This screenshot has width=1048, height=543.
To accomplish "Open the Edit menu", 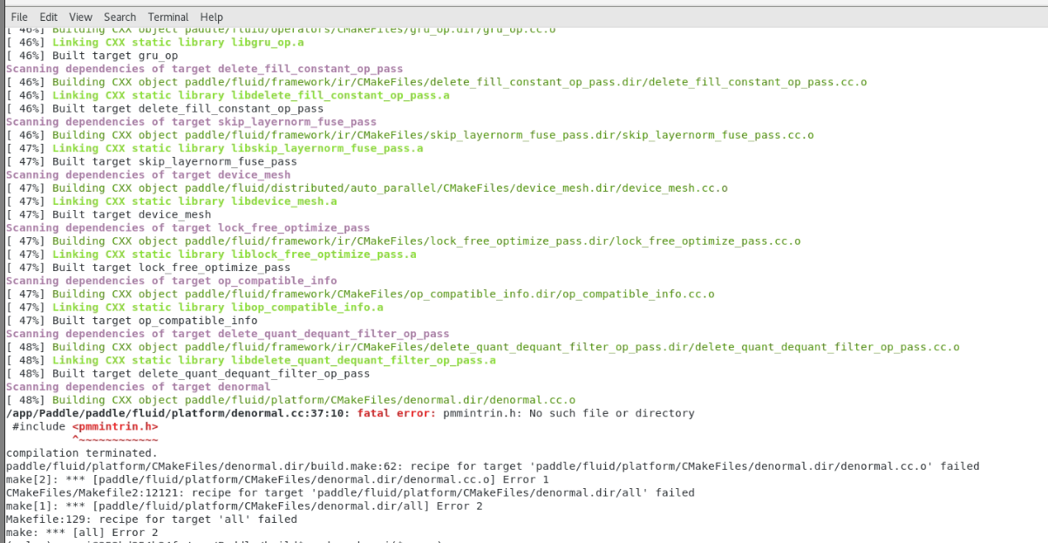I will pos(48,17).
